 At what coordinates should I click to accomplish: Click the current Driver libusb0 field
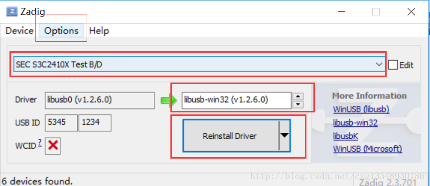100,100
